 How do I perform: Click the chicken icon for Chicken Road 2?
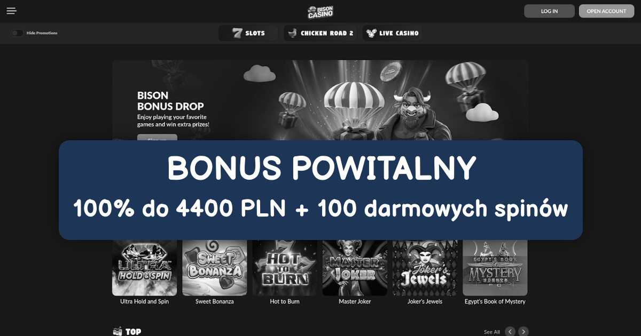tap(292, 33)
